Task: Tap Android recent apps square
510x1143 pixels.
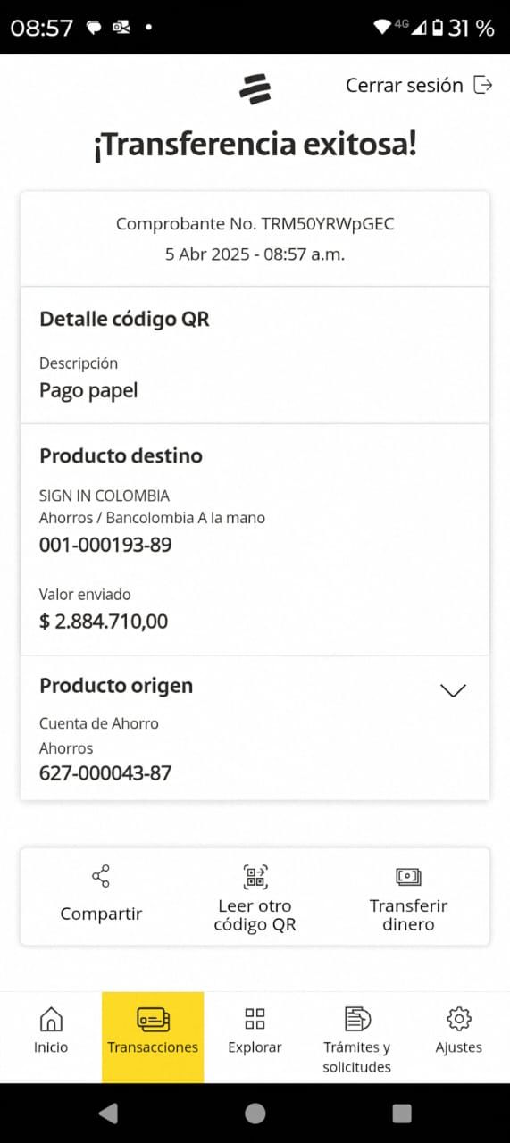Action: pyautogui.click(x=402, y=1113)
